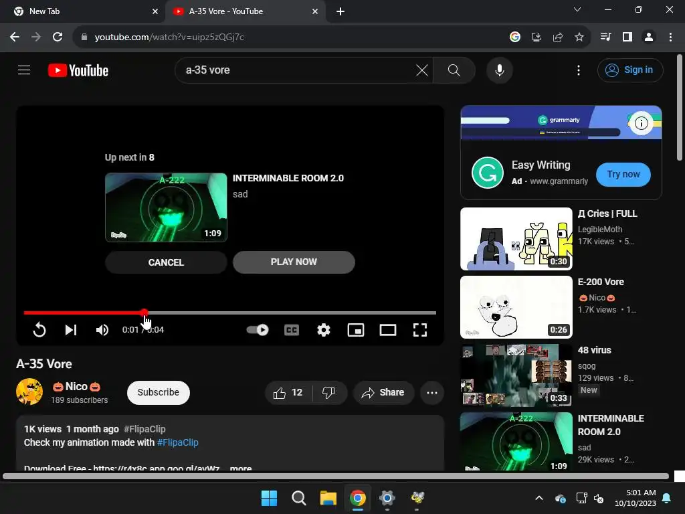This screenshot has height=514, width=685.
Task: Open notification bell in taskbar
Action: (x=667, y=498)
